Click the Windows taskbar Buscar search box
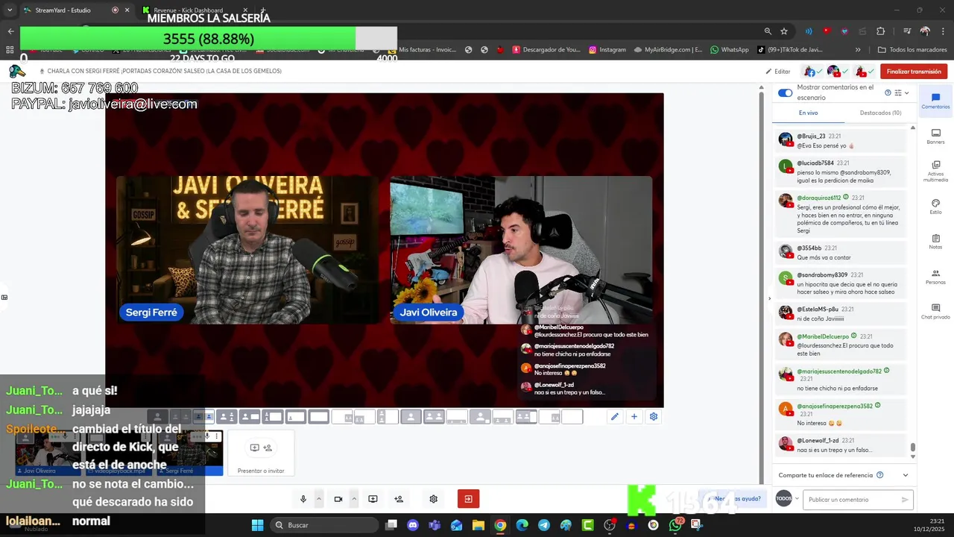 click(x=323, y=525)
